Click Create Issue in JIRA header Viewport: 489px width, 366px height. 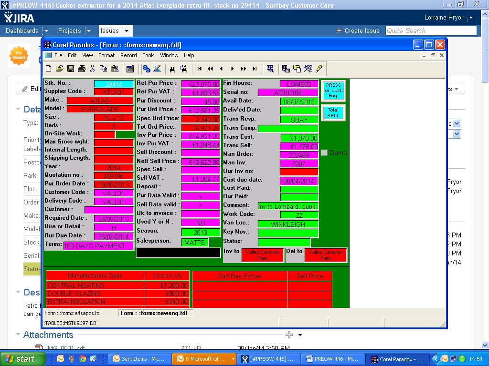click(358, 30)
